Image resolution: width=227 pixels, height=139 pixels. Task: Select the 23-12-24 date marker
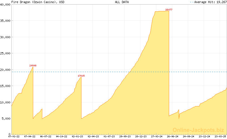(x=204, y=136)
